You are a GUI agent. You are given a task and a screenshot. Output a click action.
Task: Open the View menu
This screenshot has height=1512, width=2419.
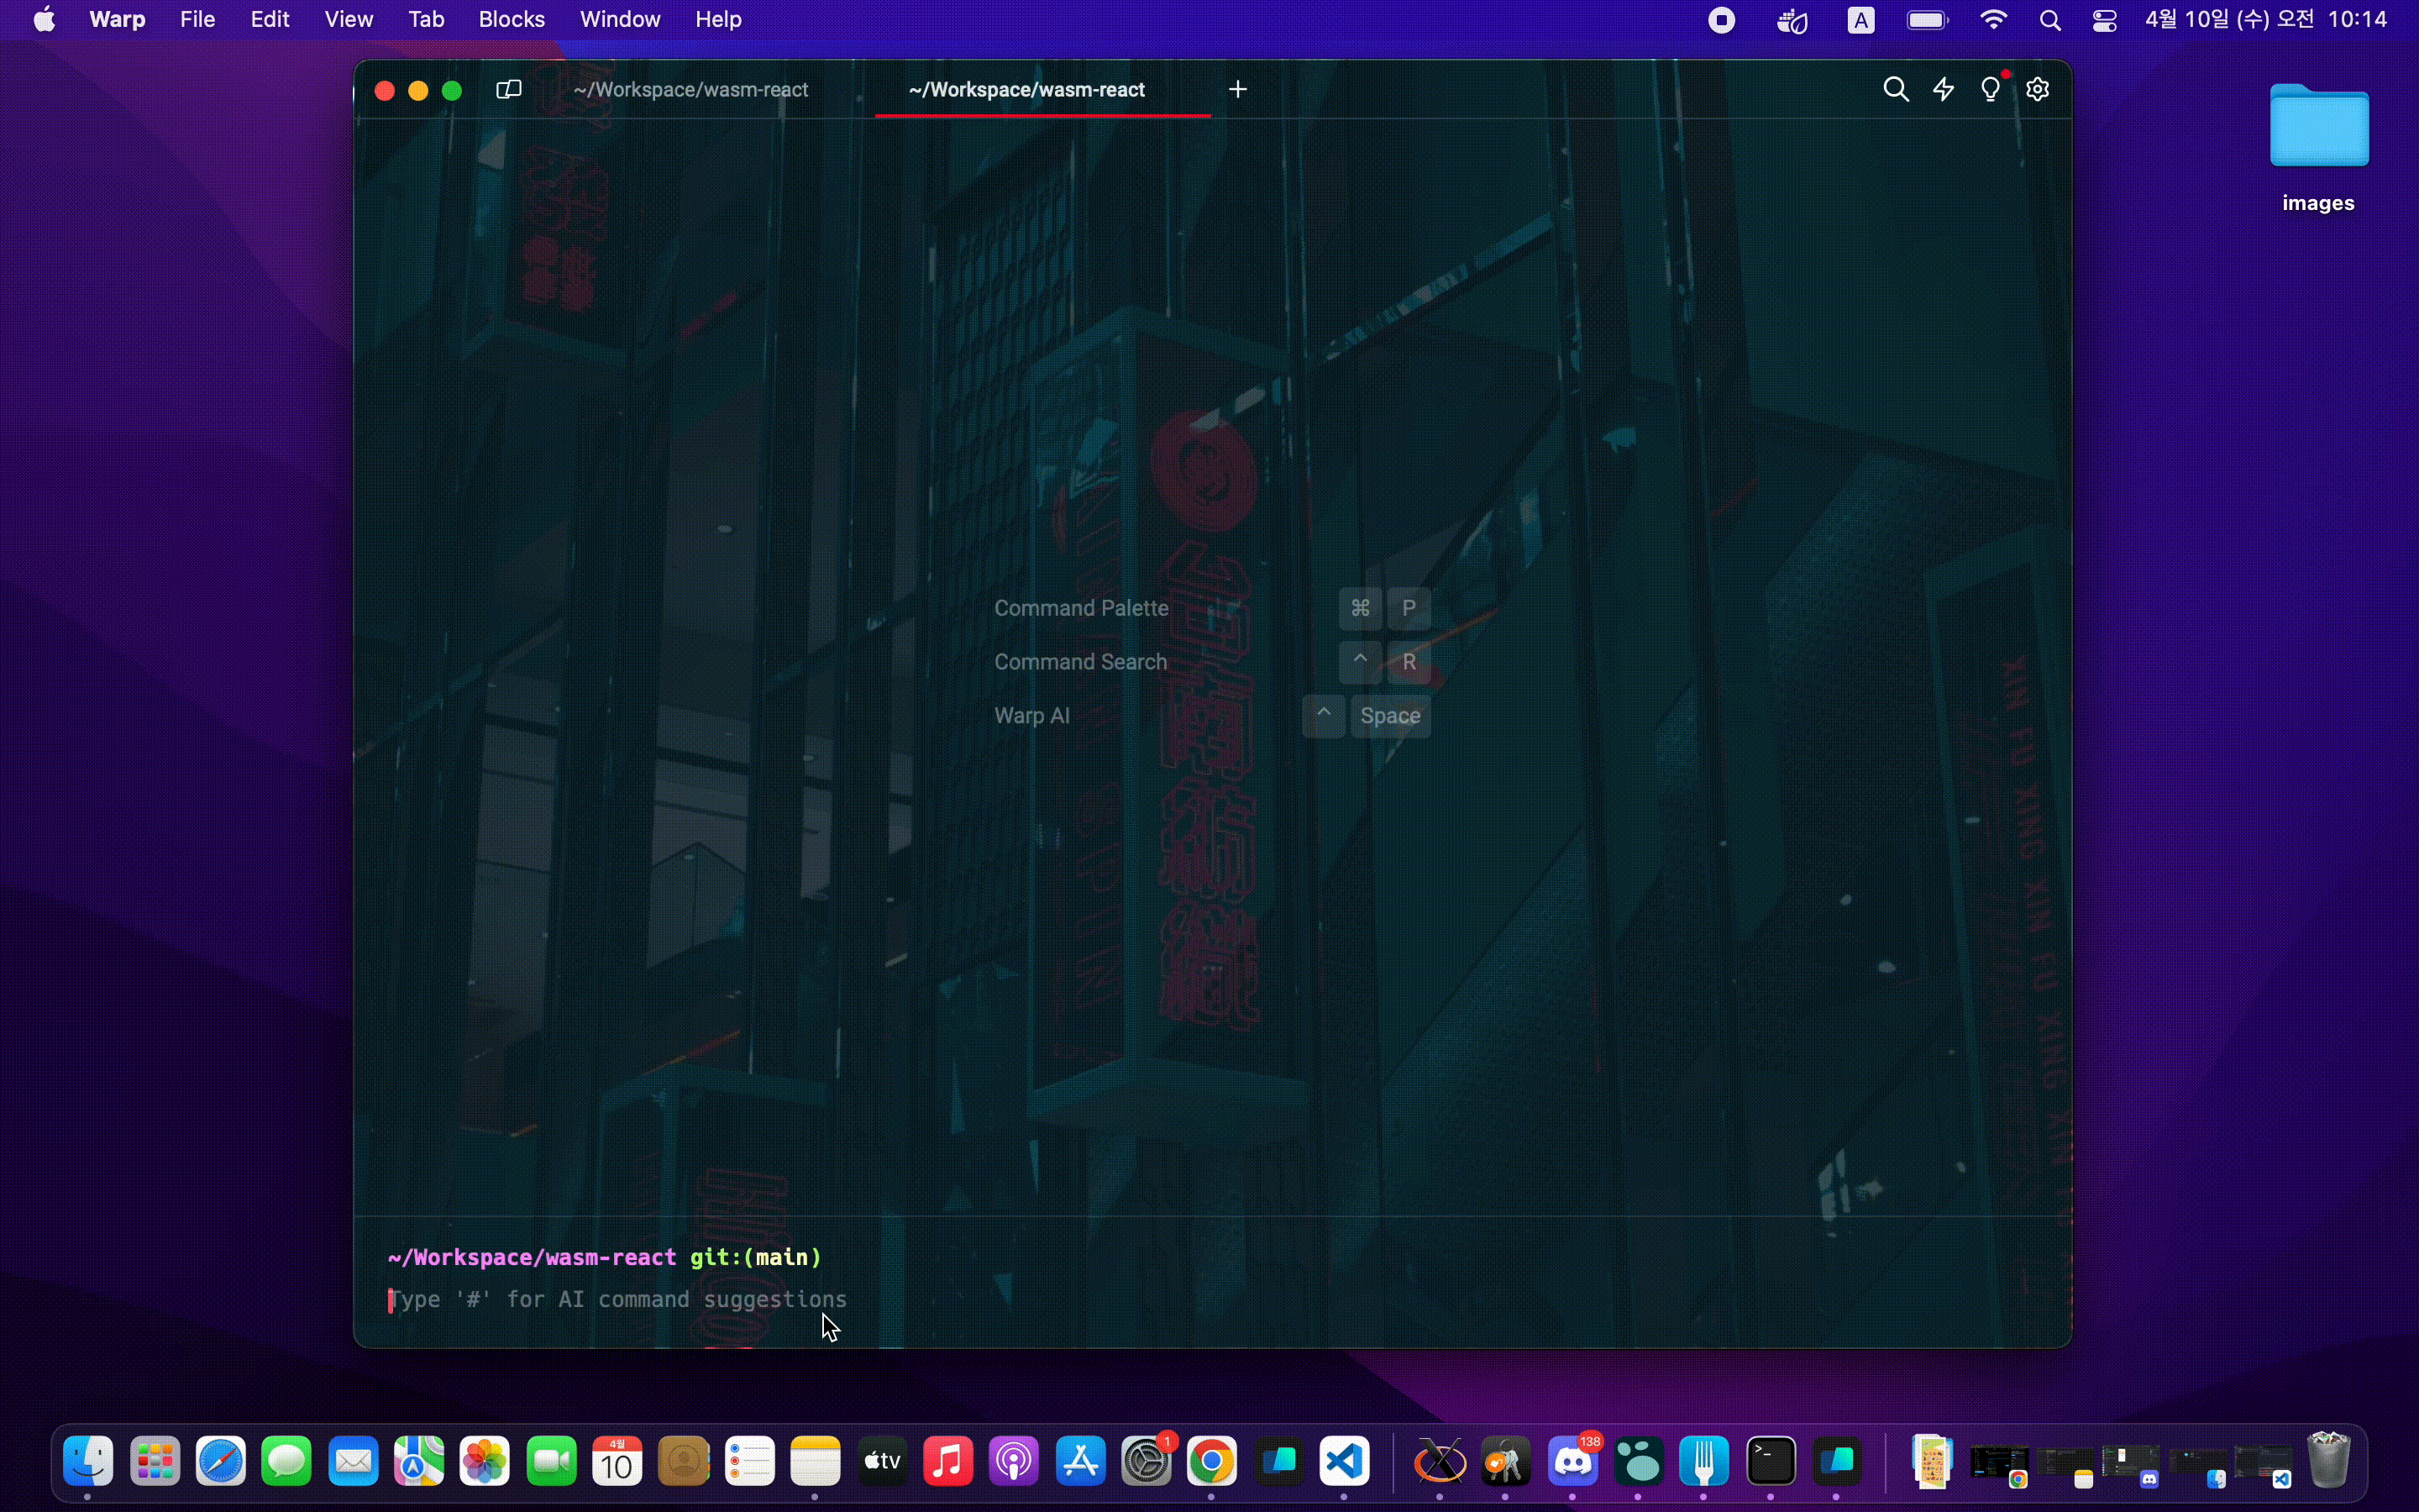click(349, 20)
